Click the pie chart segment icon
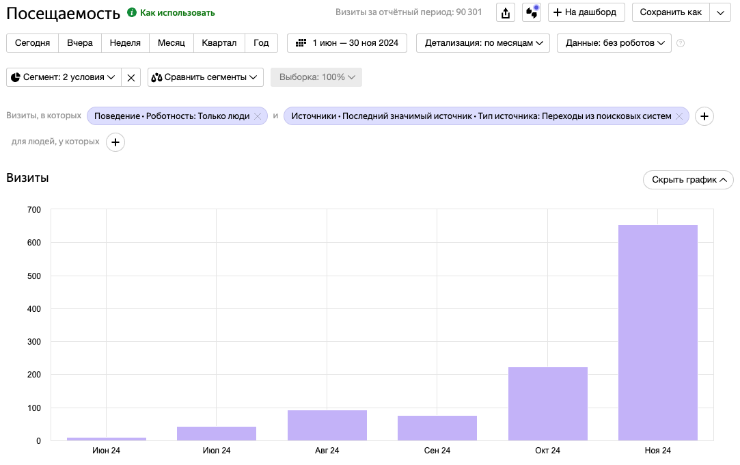740x465 pixels. [x=16, y=77]
